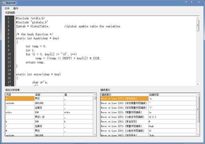Sort tokens by the 类型 column header
Screen dimensions: 205x144
[x=49, y=95]
